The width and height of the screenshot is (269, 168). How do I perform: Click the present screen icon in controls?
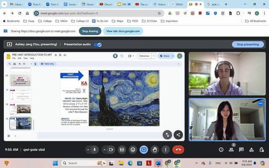click(x=144, y=150)
